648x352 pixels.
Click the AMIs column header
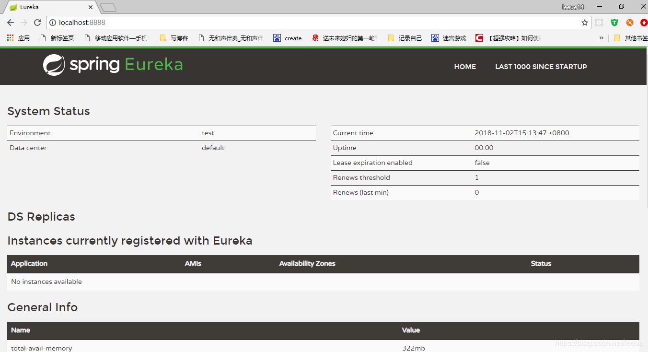pos(193,263)
